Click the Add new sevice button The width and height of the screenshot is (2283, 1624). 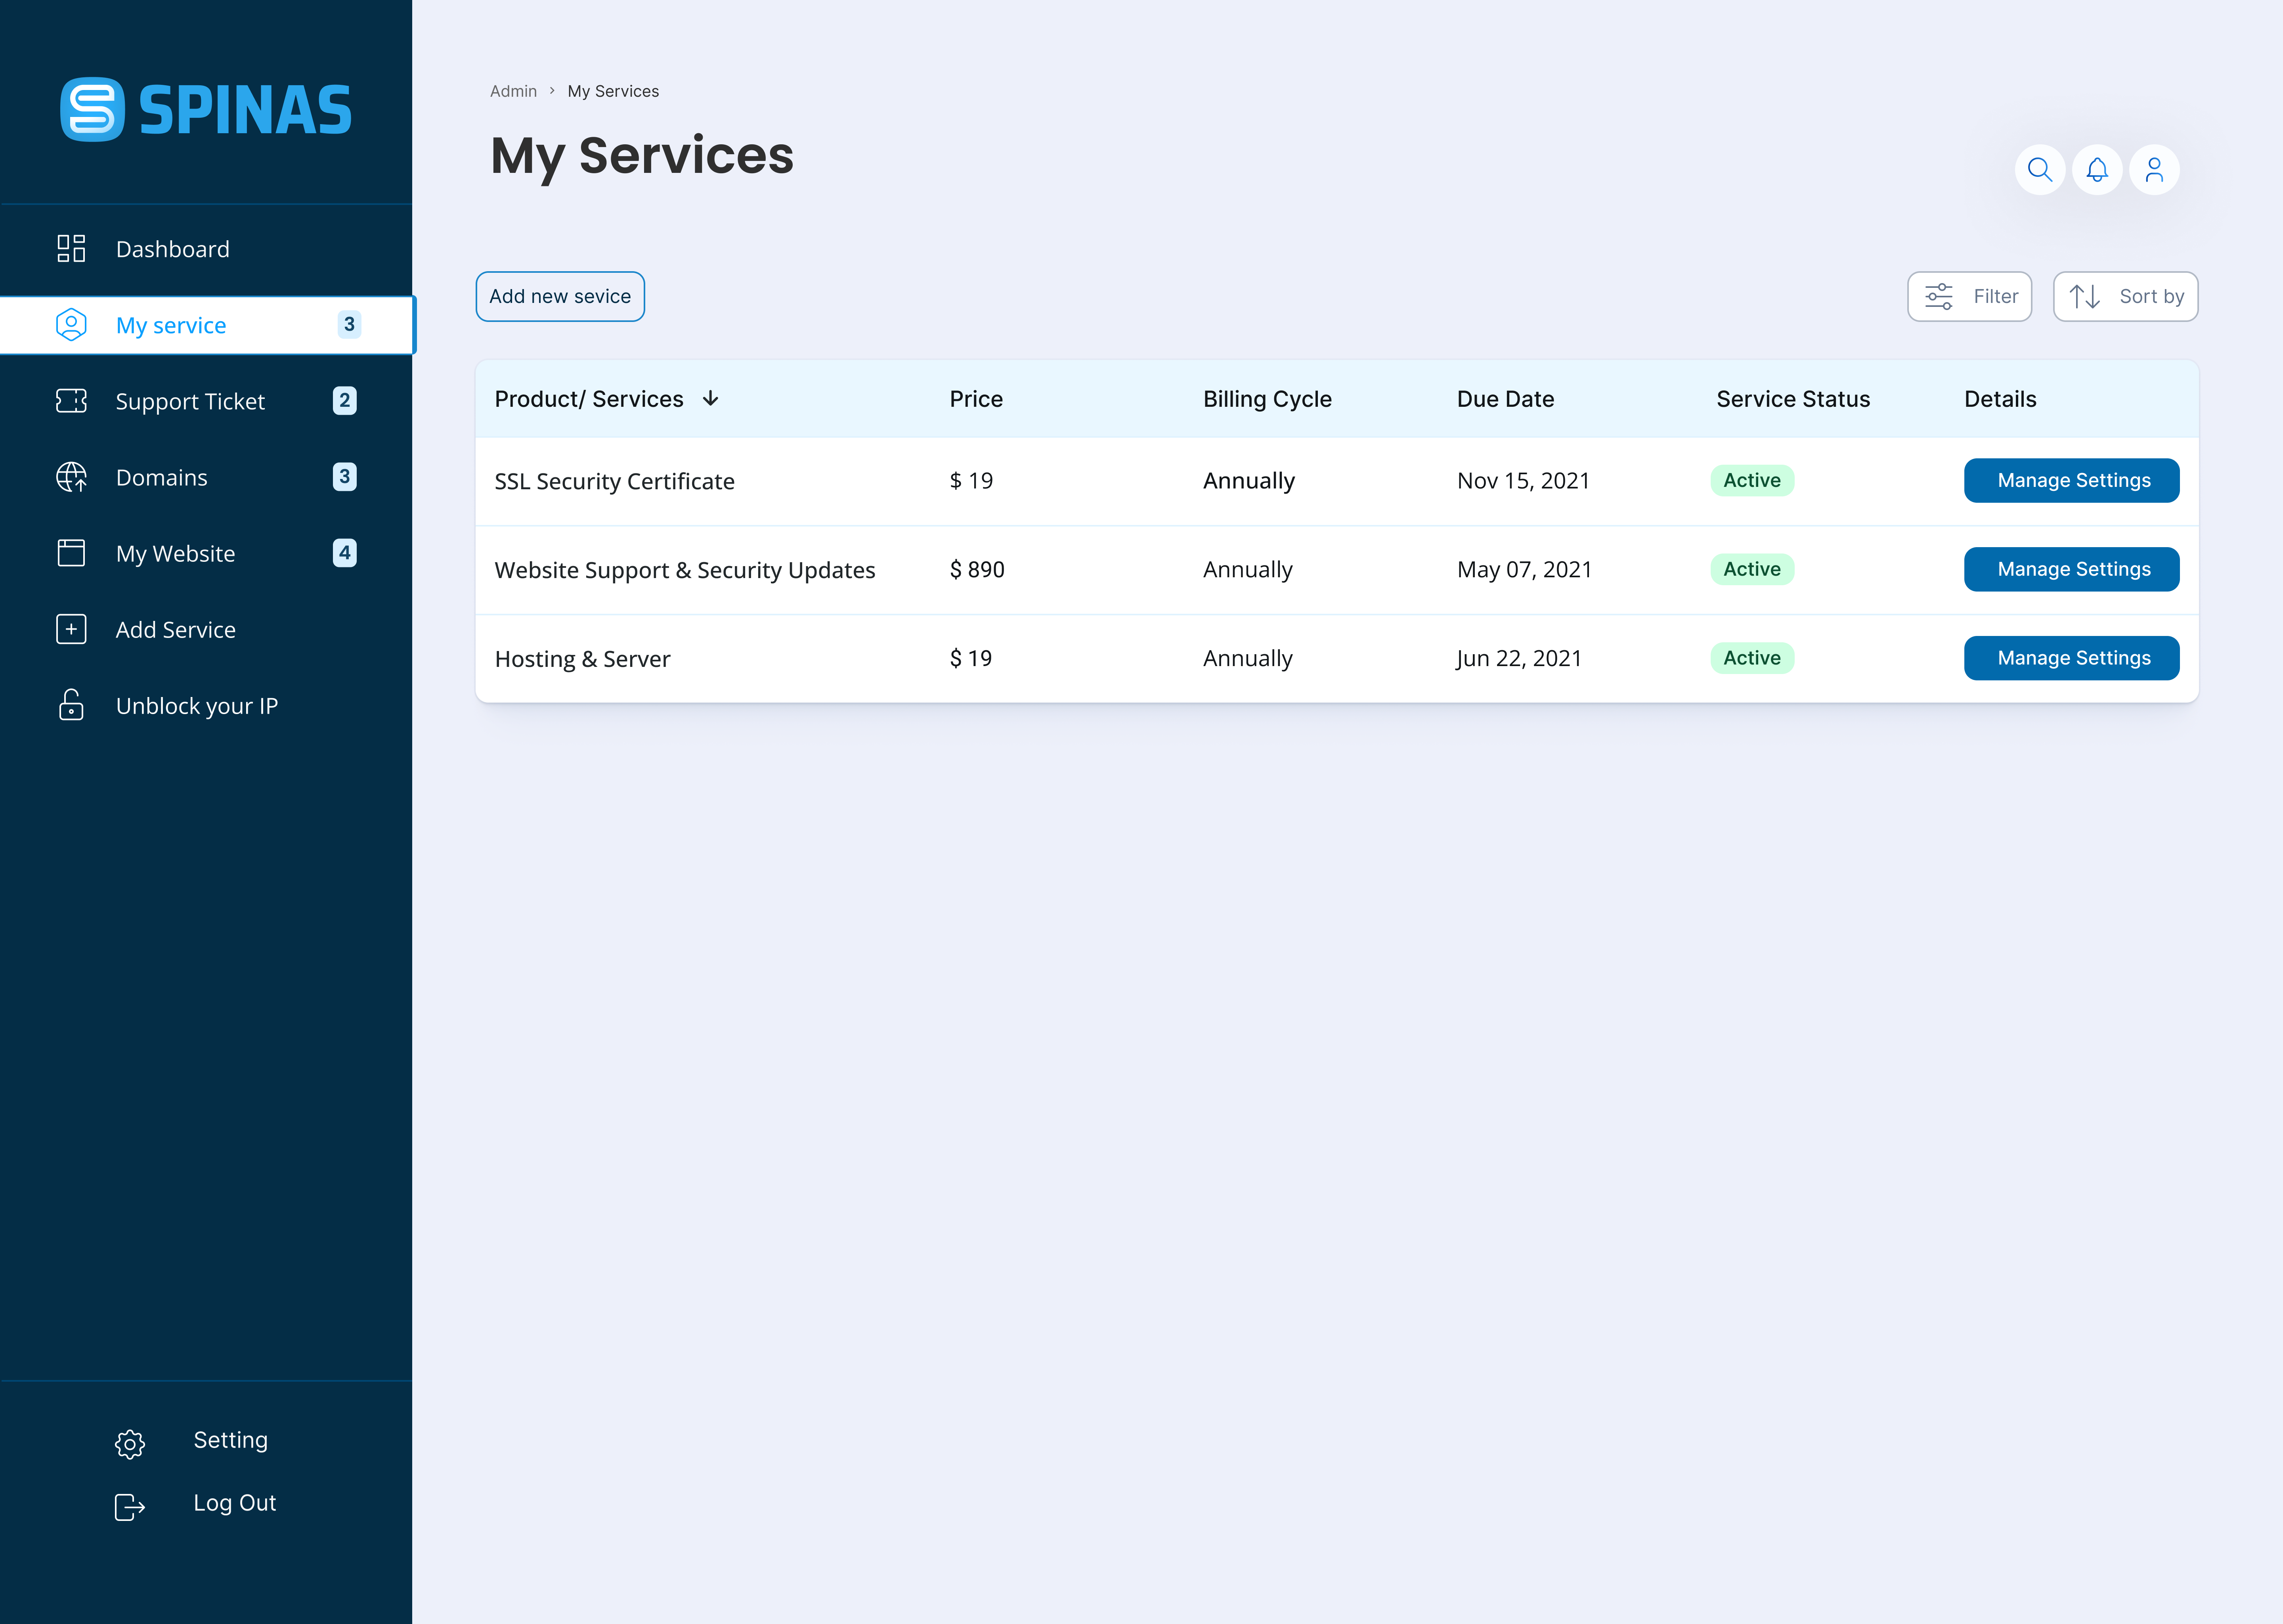coord(560,296)
